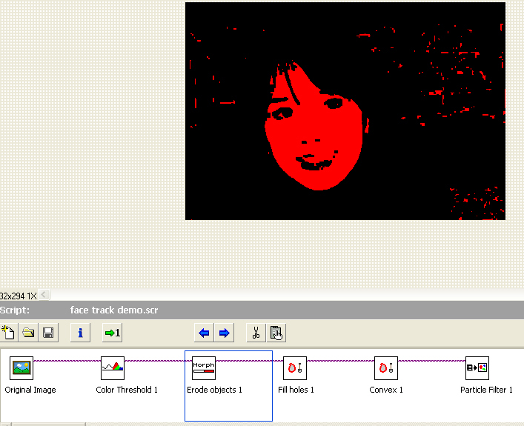The image size is (524, 426).
Task: Select the Original Image step icon
Action: tap(21, 368)
